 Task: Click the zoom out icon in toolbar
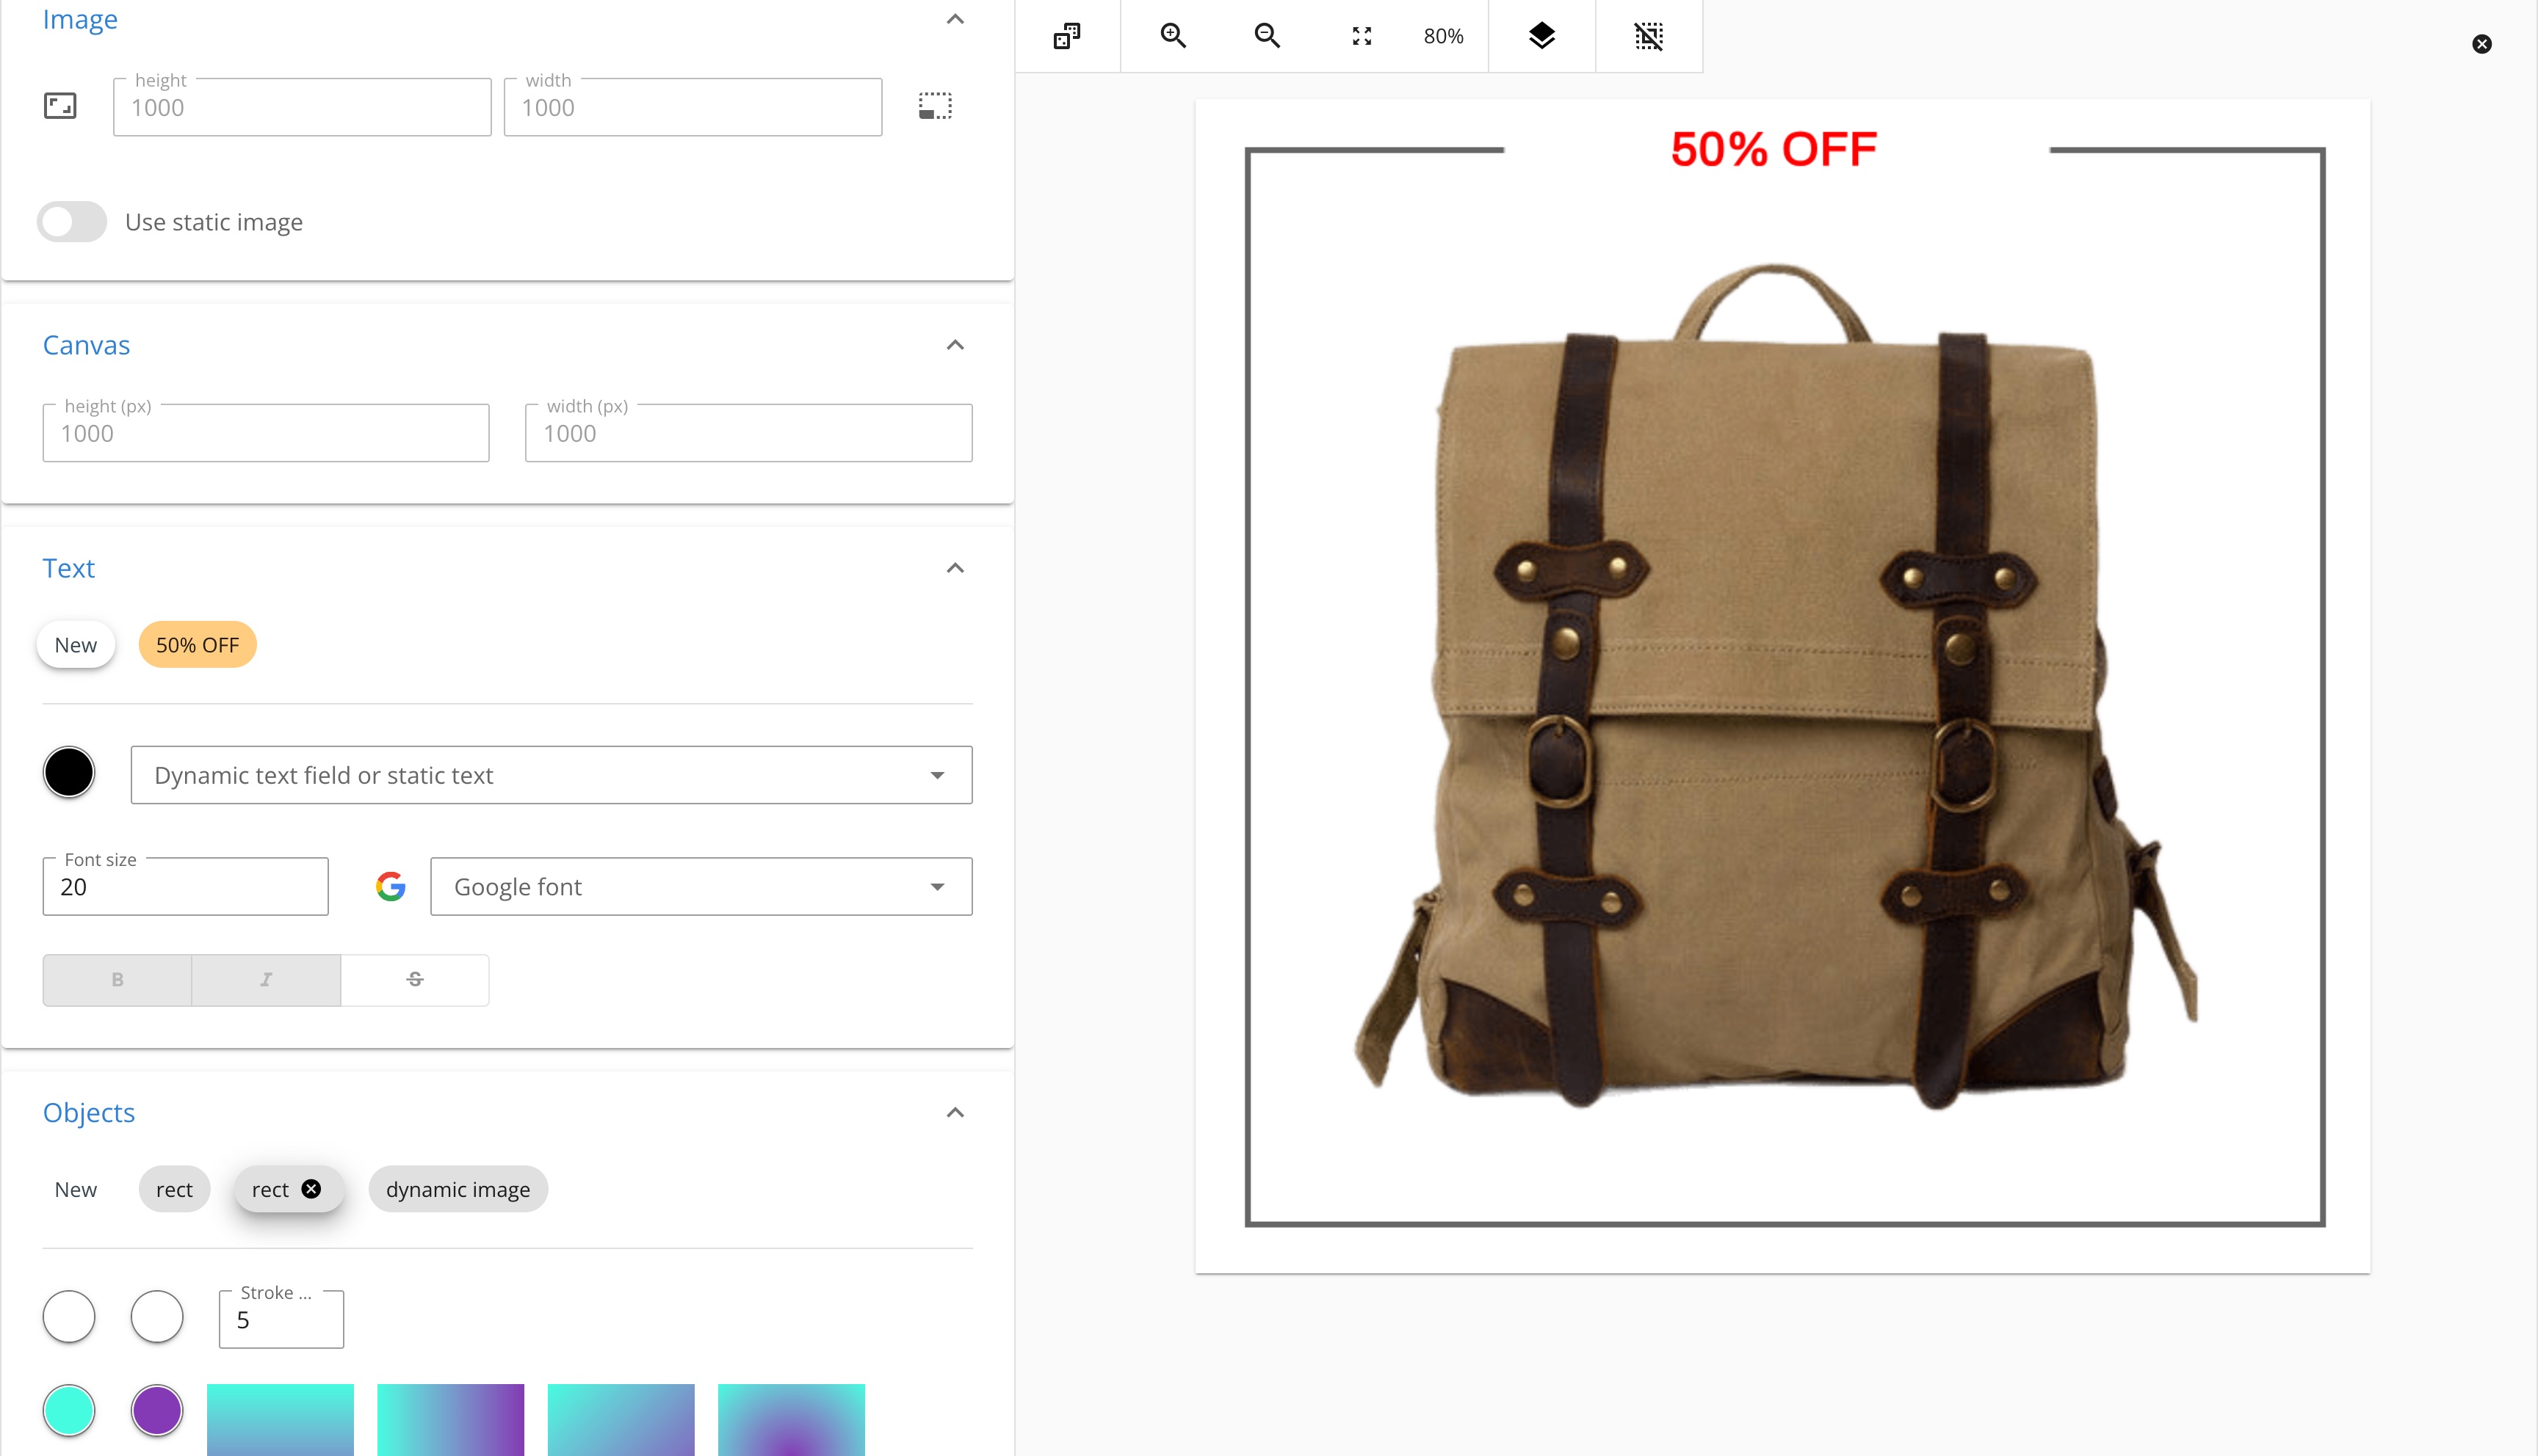[1268, 34]
